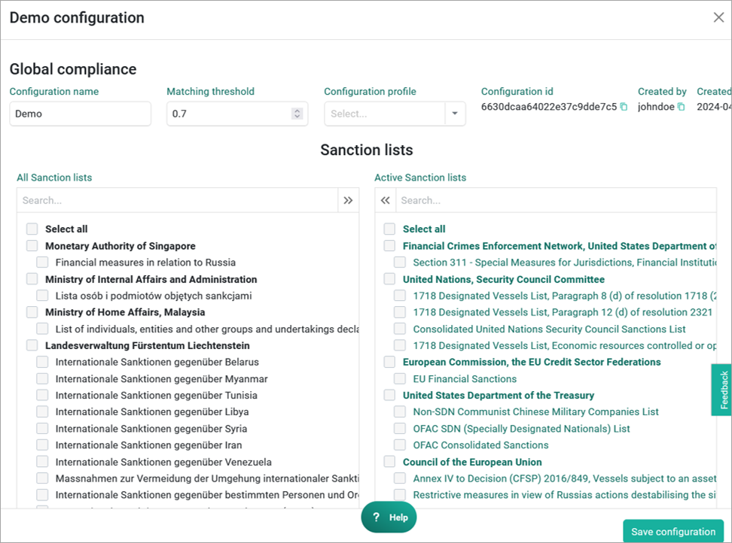The image size is (732, 543).
Task: Check Internationale Sanktionen gegenüber Syria
Action: point(42,429)
